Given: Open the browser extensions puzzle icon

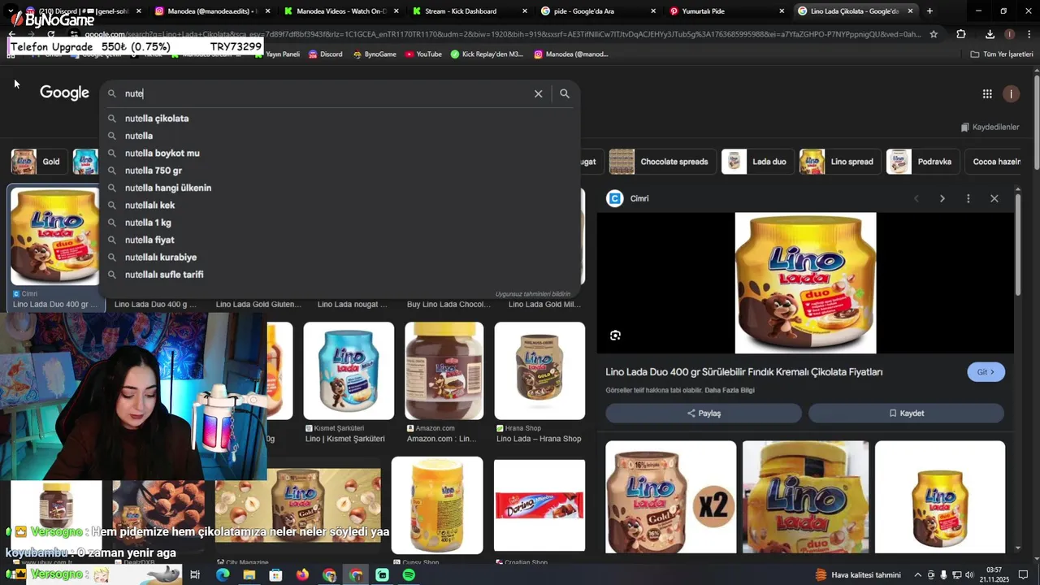Looking at the screenshot, I should tap(961, 34).
